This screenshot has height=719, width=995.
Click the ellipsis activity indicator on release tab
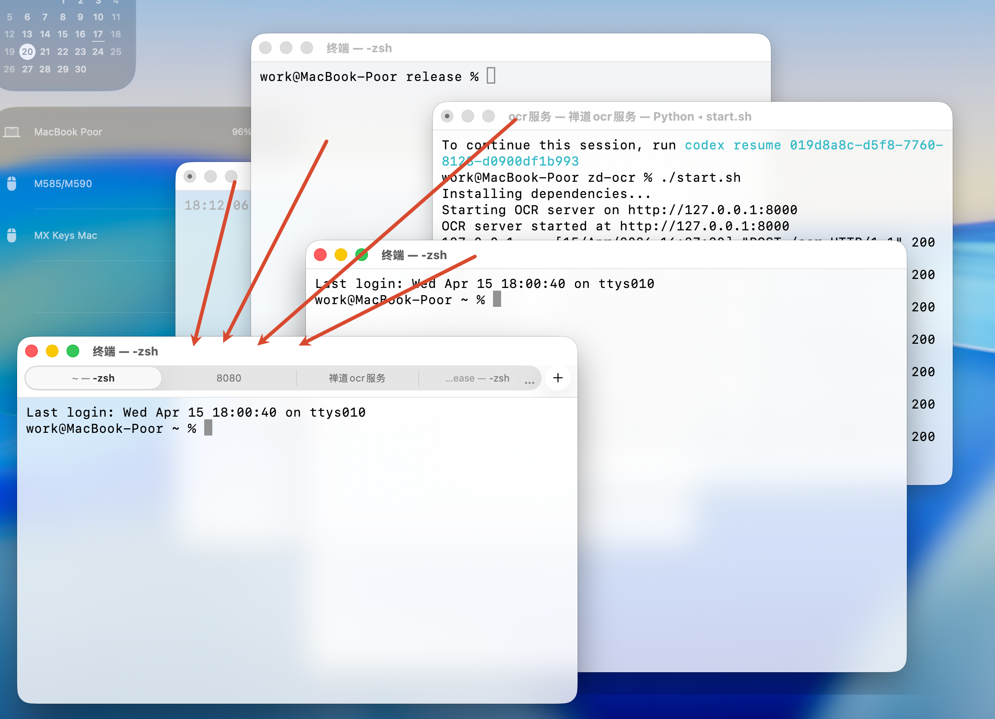529,382
